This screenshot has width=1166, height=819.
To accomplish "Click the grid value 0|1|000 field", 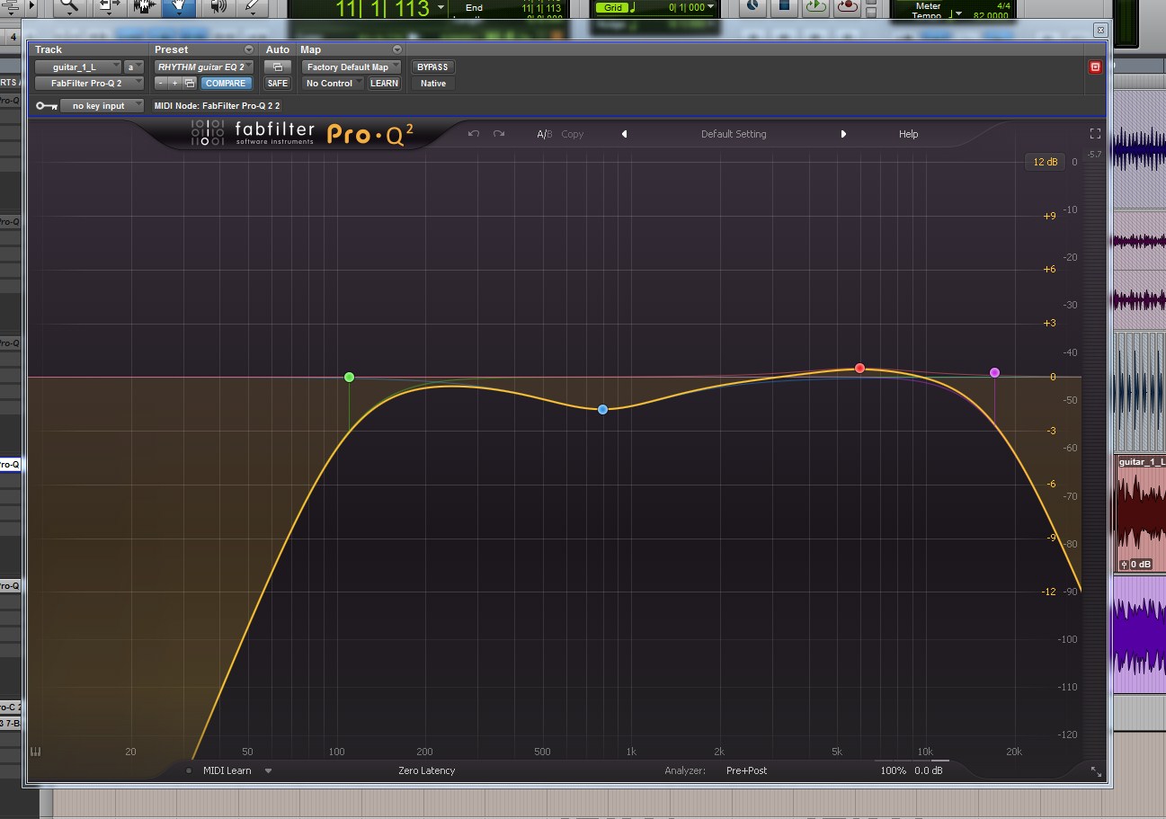I will (x=687, y=7).
